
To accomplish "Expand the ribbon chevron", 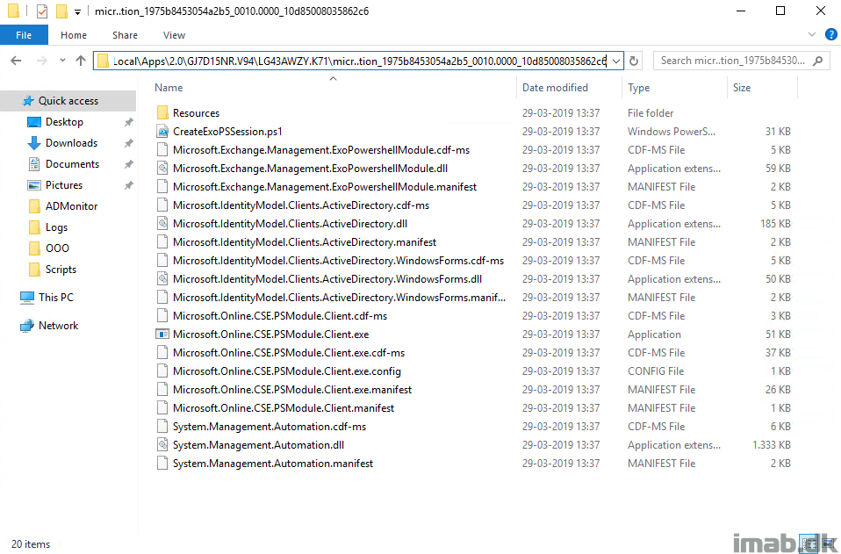I will point(812,35).
